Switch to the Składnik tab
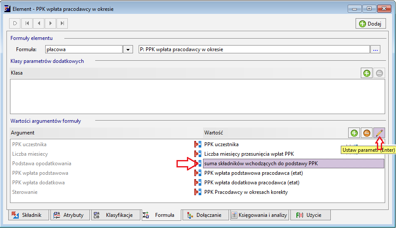This screenshot has height=229, width=396. [29, 215]
